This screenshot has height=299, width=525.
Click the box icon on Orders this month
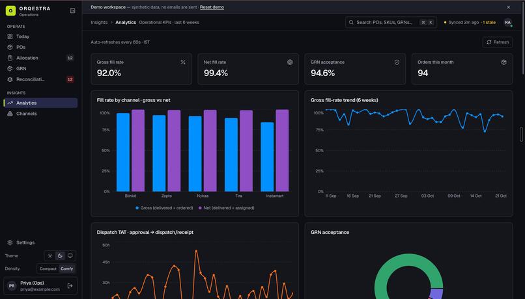pos(504,62)
